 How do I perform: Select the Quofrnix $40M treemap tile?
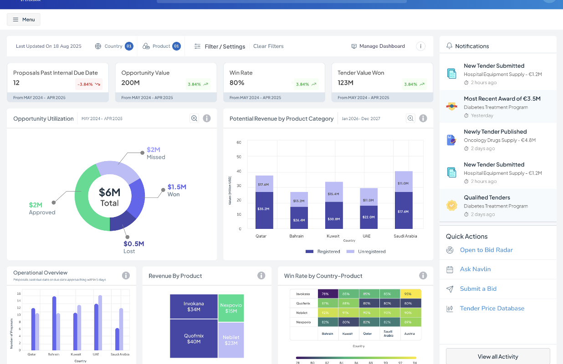coord(194,339)
